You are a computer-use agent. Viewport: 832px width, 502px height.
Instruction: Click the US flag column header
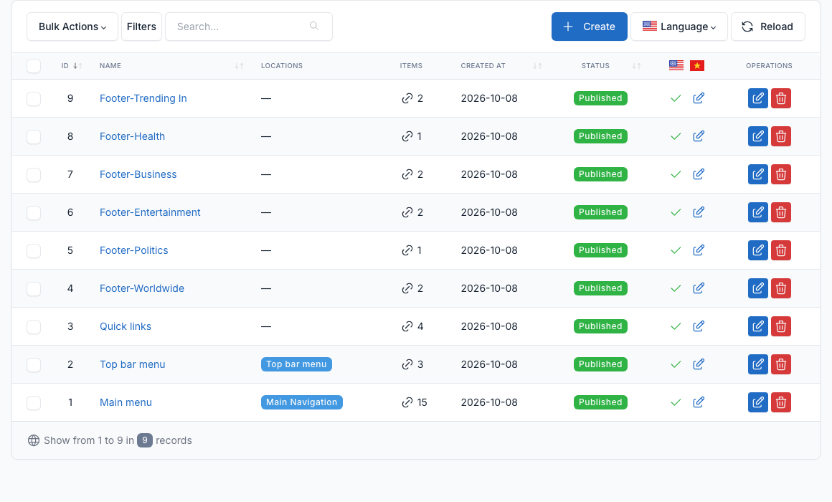tap(676, 66)
